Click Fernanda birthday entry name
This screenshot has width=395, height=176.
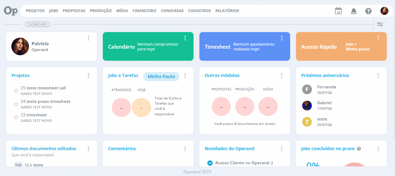tap(326, 87)
